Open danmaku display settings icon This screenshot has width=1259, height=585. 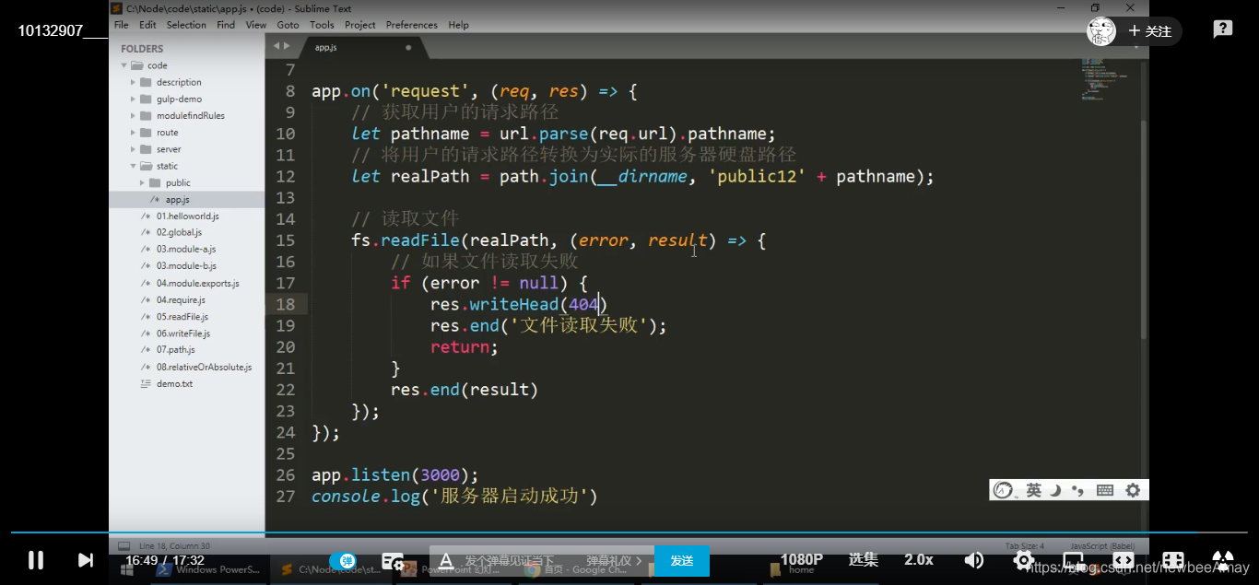(393, 560)
